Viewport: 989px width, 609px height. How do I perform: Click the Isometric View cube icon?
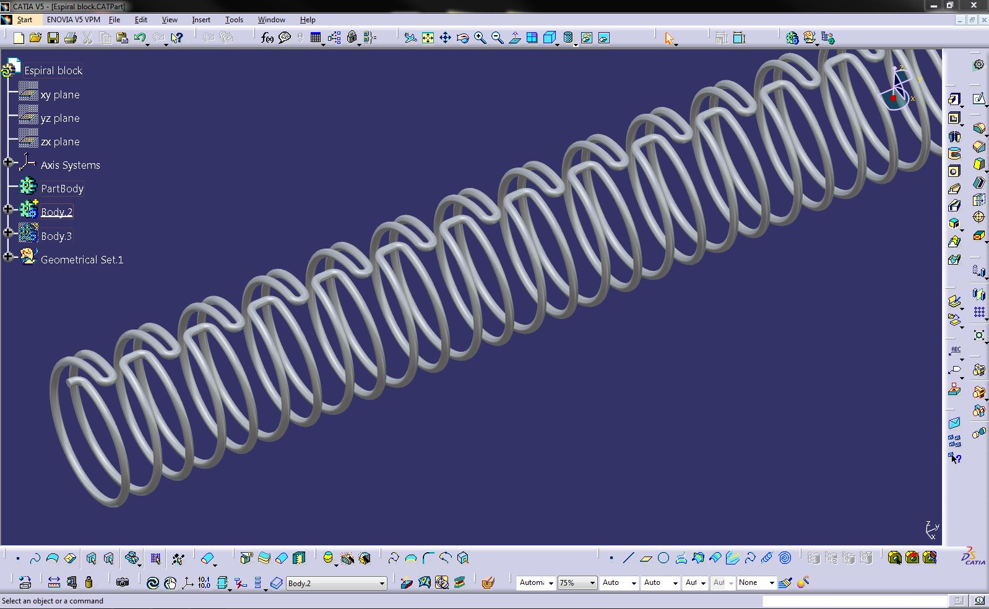[x=549, y=38]
